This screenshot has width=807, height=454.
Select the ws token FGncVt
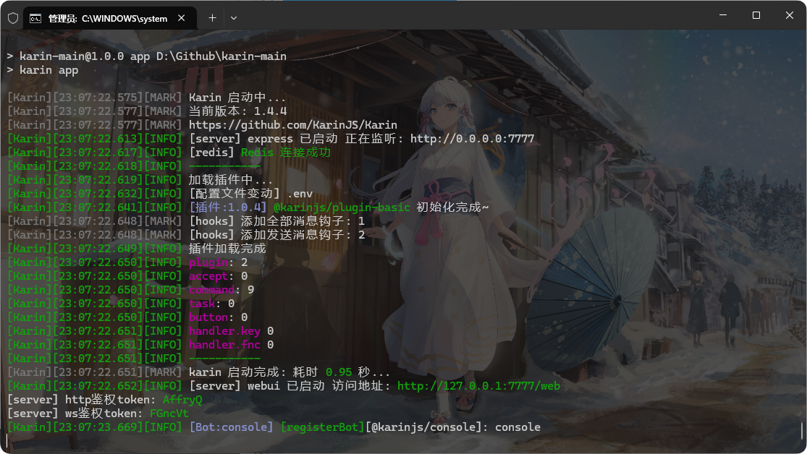coord(171,413)
